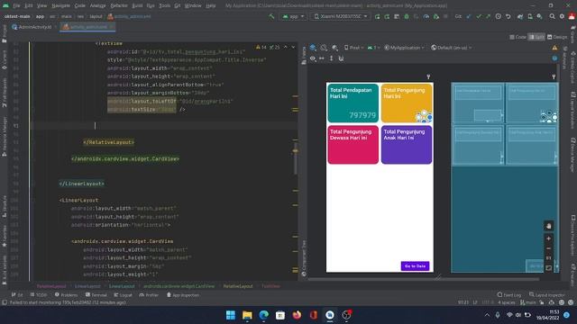Open the Profiler tool window
577x324 pixels.
[149, 295]
